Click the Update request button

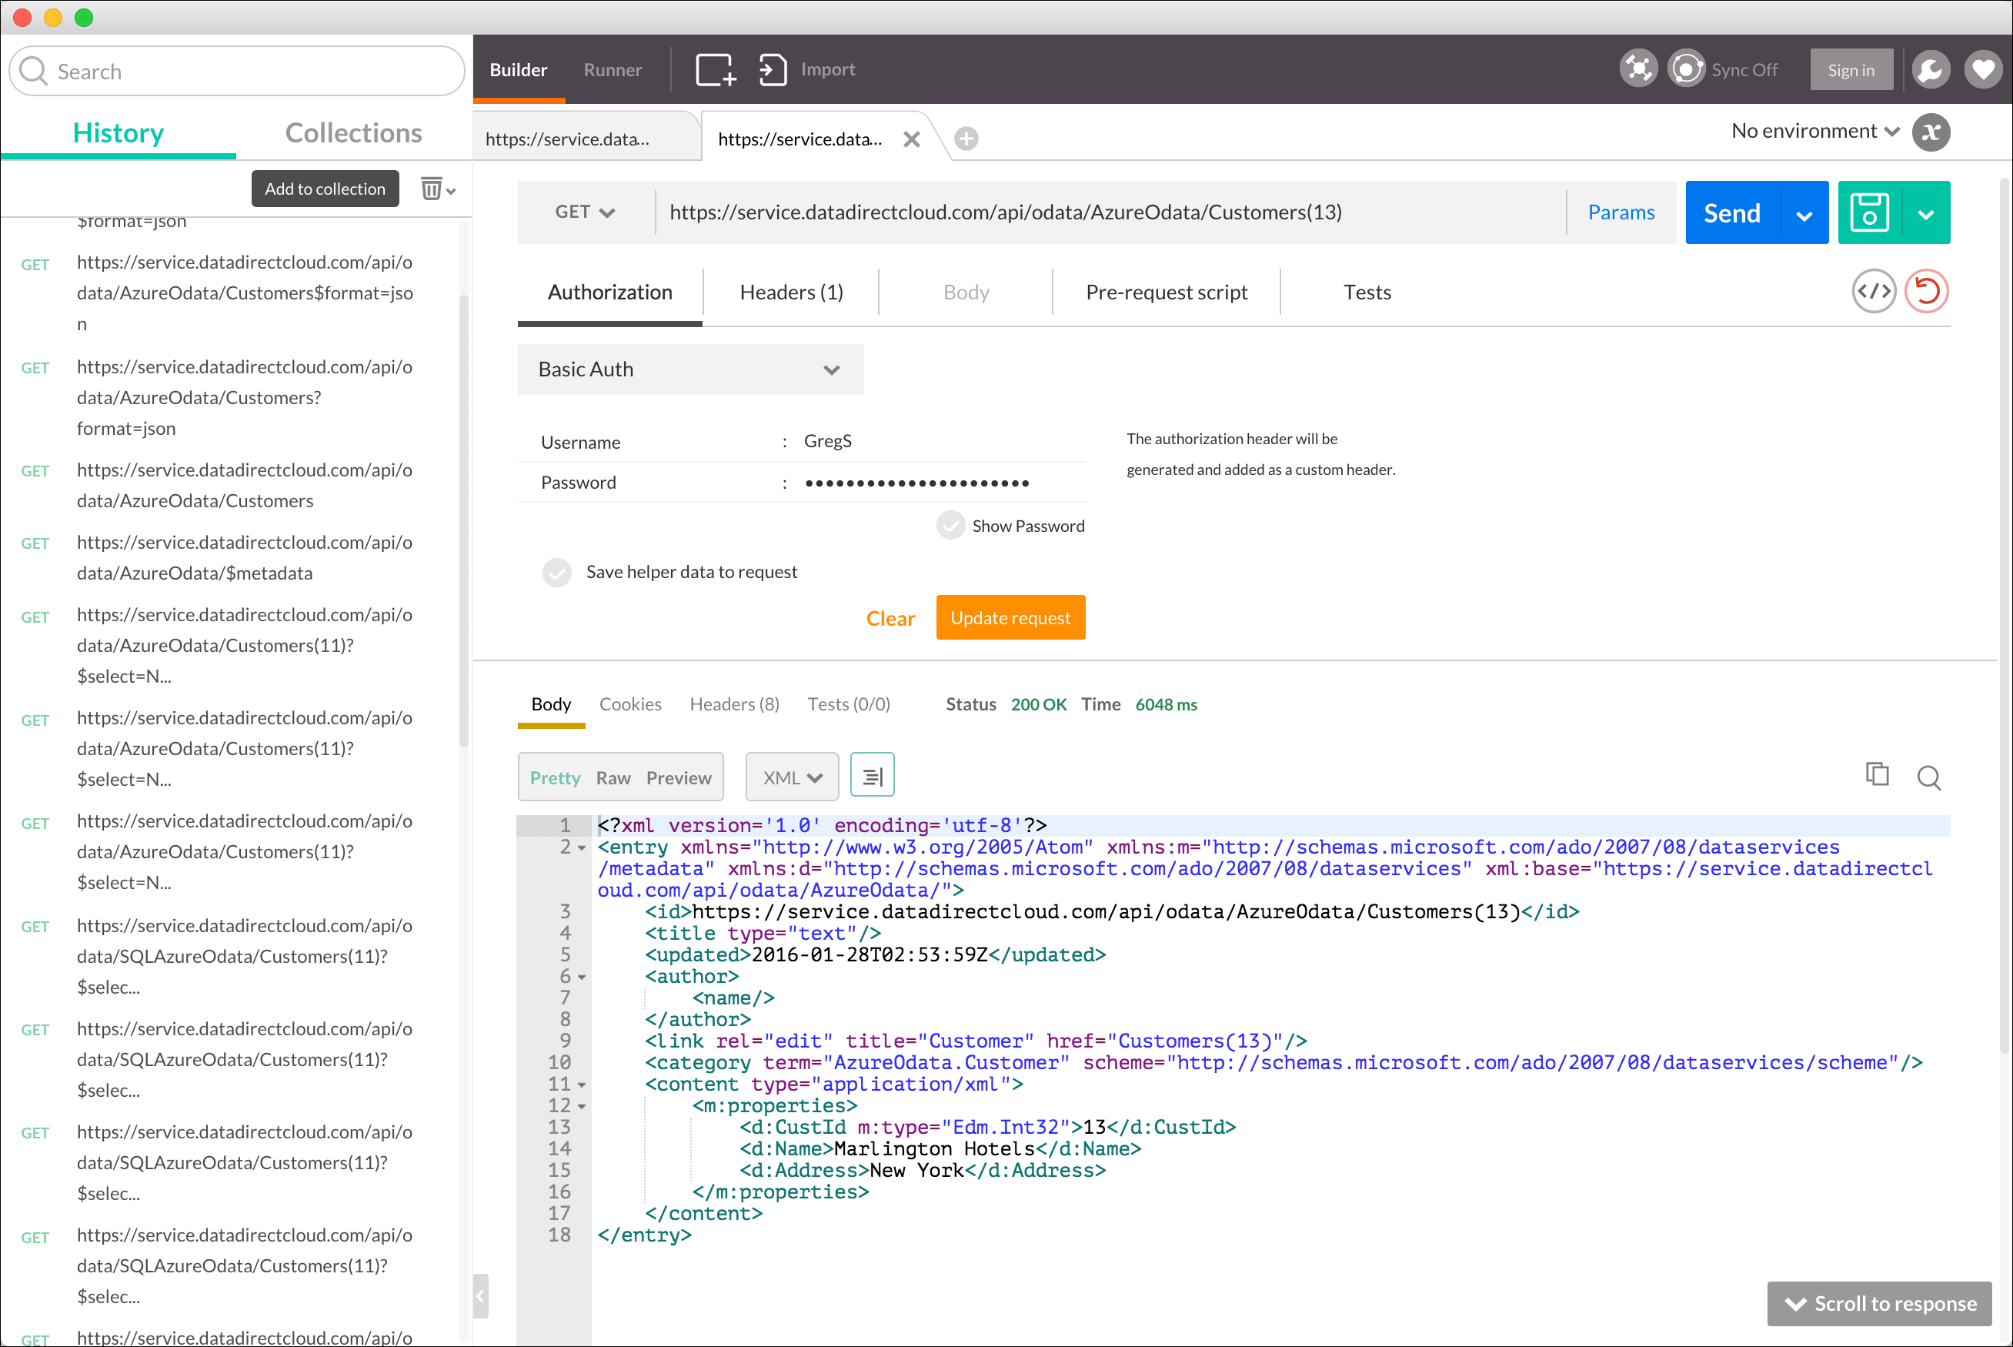pyautogui.click(x=1011, y=617)
